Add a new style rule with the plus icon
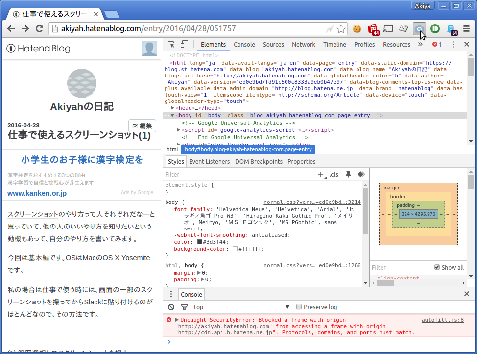Image resolution: width=477 pixels, height=354 pixels. [320, 174]
